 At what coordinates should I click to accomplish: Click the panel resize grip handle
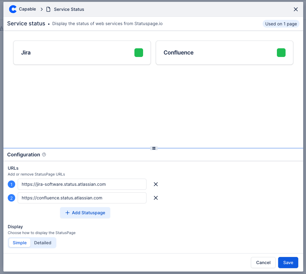(154, 148)
